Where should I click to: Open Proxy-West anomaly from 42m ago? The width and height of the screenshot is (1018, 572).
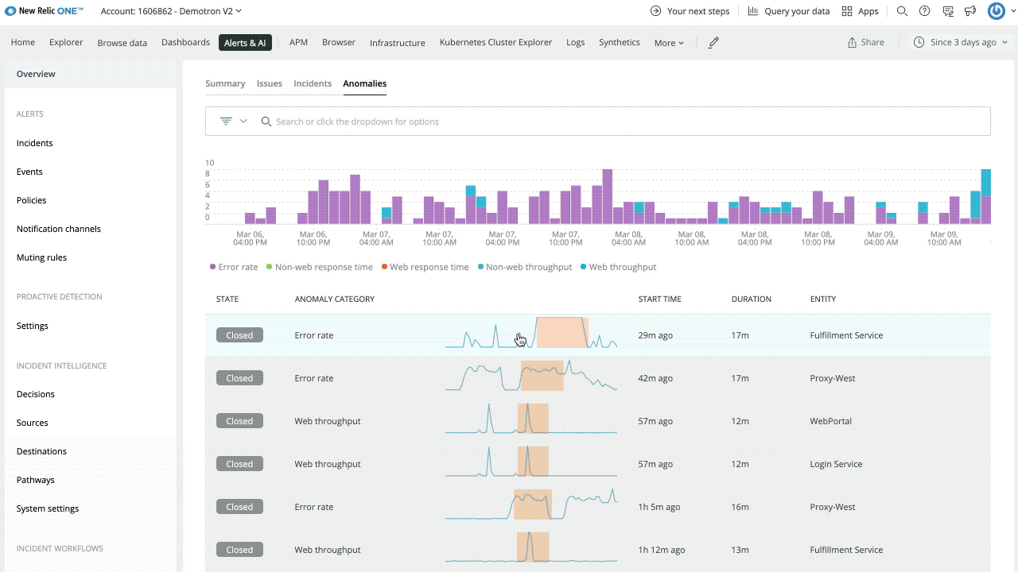[598, 378]
